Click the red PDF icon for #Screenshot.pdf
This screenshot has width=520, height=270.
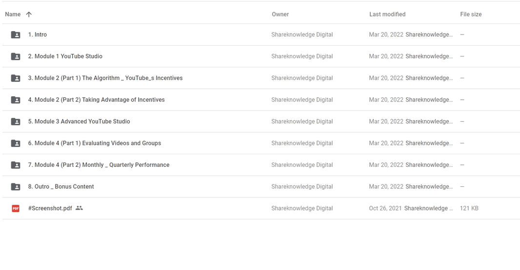point(16,208)
